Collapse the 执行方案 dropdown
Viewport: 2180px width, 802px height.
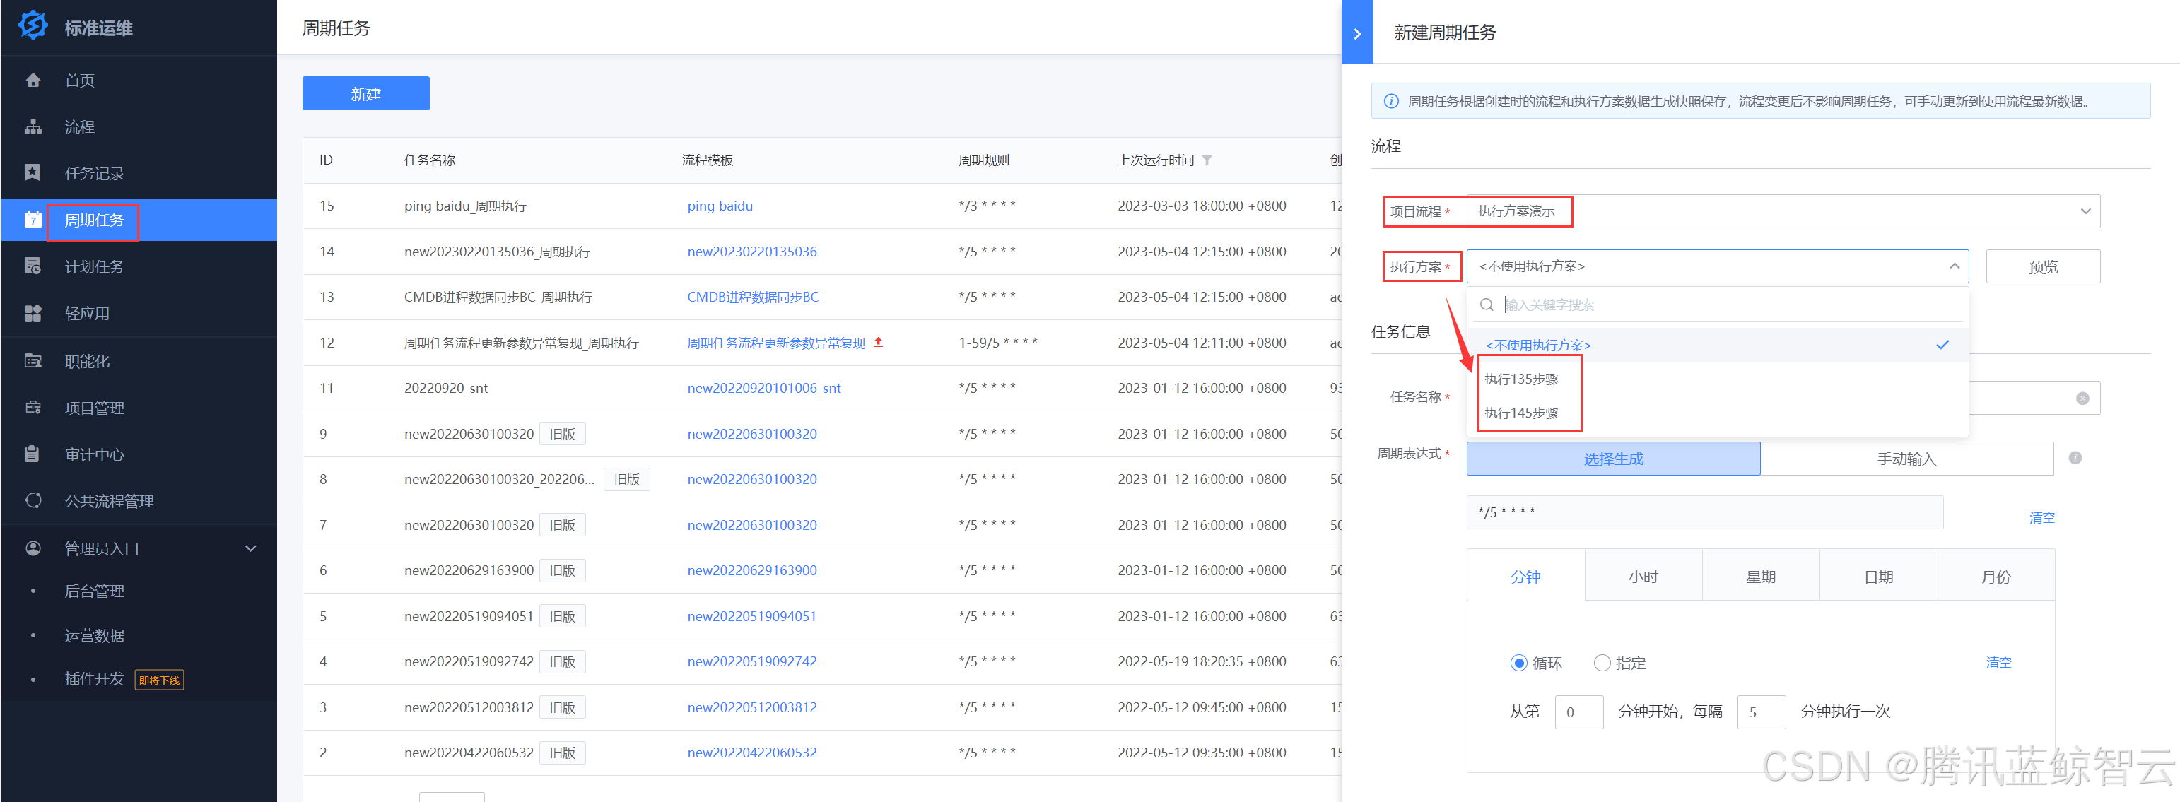point(1954,266)
